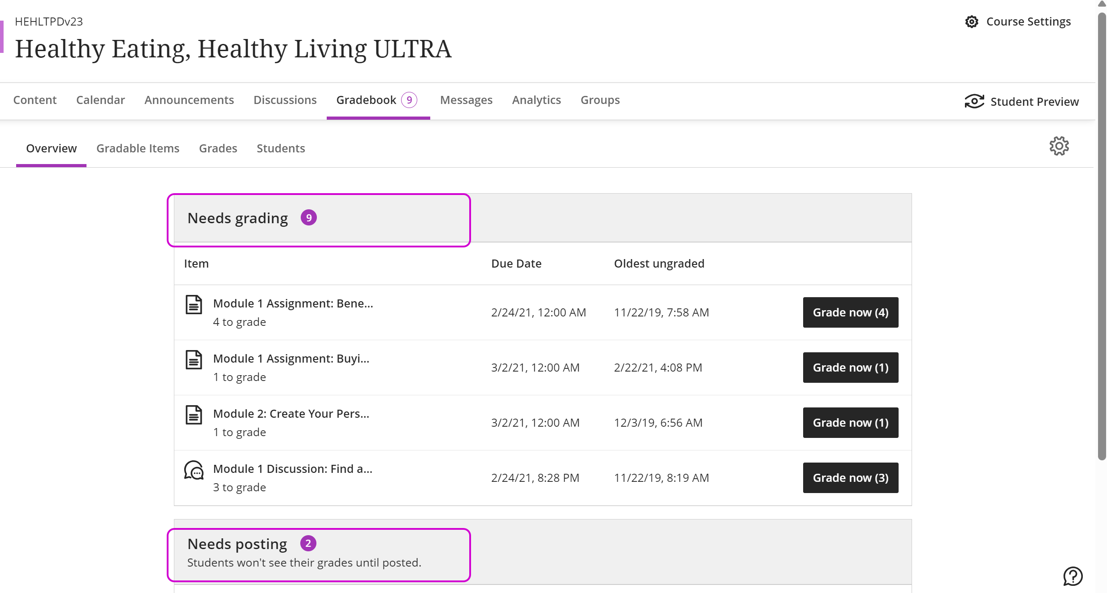The height and width of the screenshot is (593, 1107).
Task: Click Grade now (3) for discussion
Action: pos(850,478)
